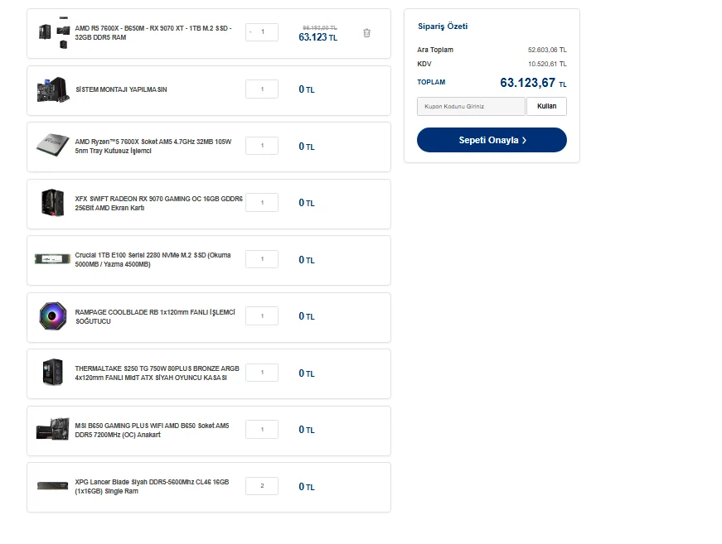
Task: Open the MSI B650 Gaming Plus motherboard thumbnail
Action: tap(52, 430)
